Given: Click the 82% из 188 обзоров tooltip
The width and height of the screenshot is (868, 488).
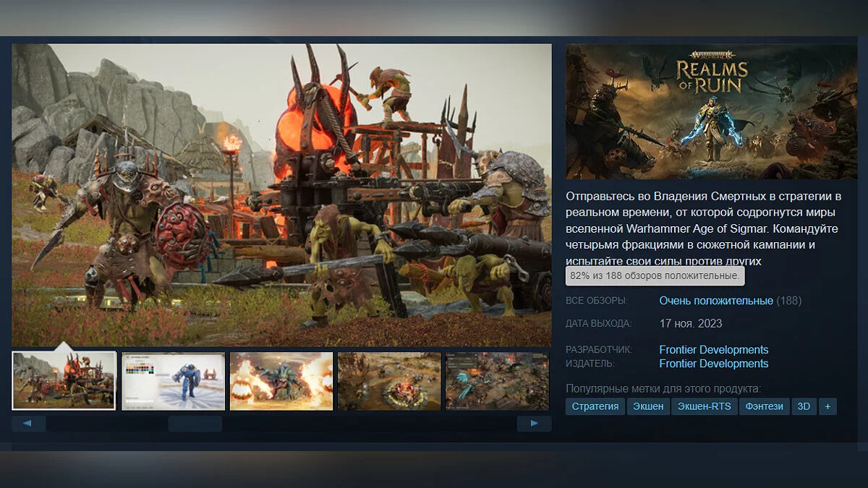Looking at the screenshot, I should (x=655, y=275).
